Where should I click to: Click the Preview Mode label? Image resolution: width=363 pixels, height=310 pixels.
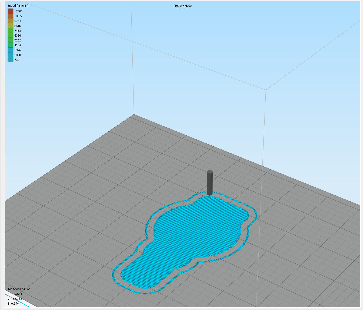click(x=182, y=5)
